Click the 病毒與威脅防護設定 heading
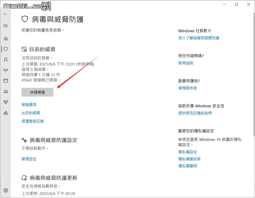255x198 pixels. (53, 140)
